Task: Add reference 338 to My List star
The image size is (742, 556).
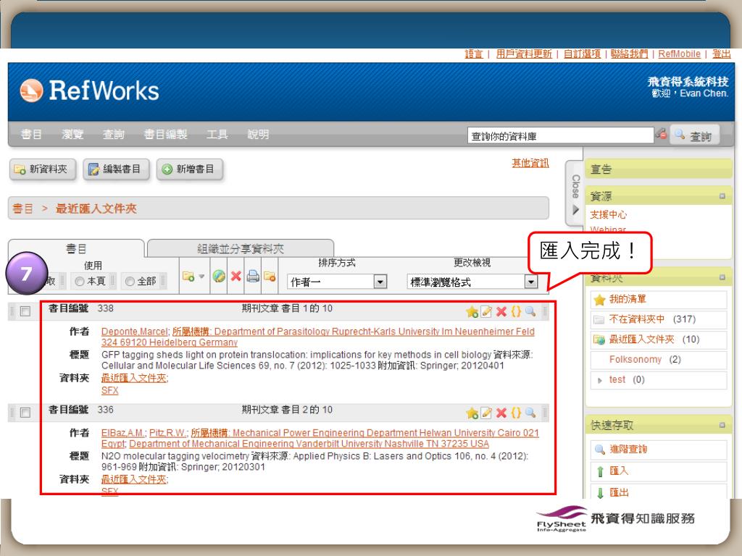Action: coord(472,311)
